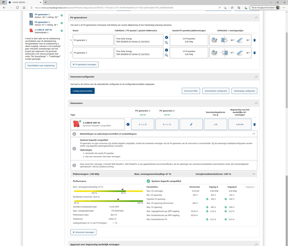Click the Nom. vermogensverhouding performance bar marker
This screenshot has width=288, height=246.
click(122, 189)
